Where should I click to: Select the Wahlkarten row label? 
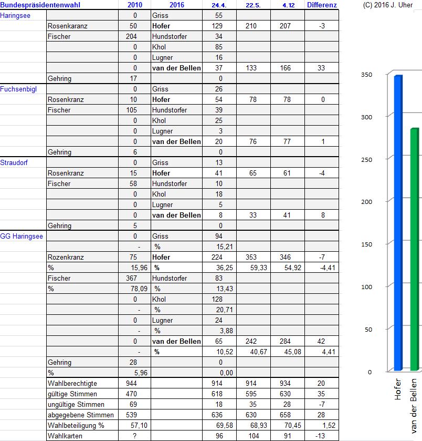point(65,436)
